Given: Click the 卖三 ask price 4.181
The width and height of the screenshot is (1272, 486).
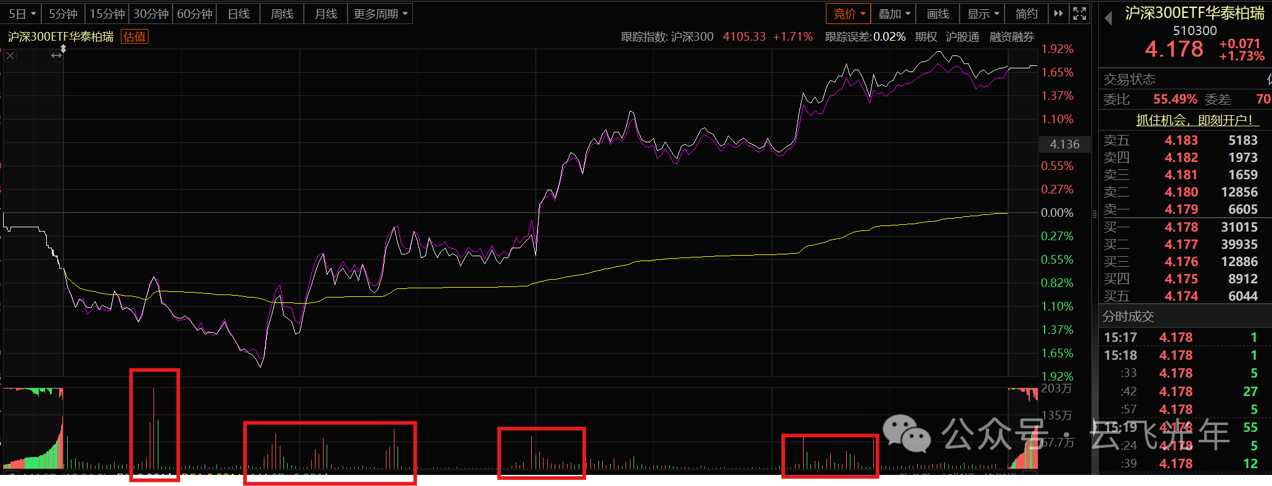Looking at the screenshot, I should tap(1181, 175).
